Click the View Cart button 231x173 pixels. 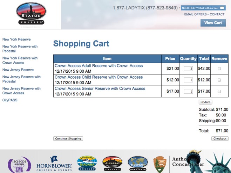(x=213, y=23)
